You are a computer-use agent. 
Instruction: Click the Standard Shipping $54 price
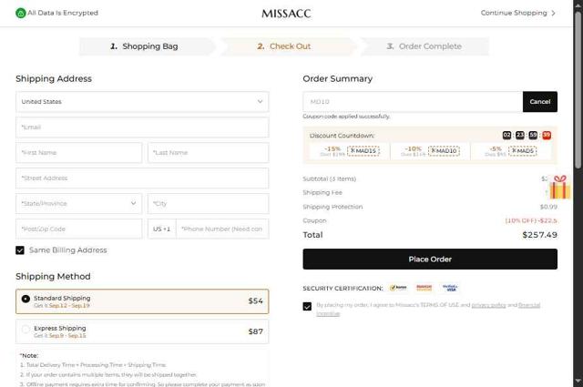pyautogui.click(x=255, y=301)
